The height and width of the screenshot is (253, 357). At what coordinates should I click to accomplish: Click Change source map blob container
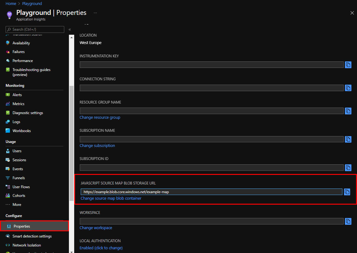[111, 198]
